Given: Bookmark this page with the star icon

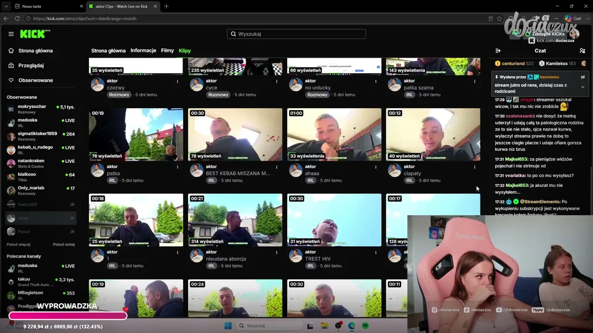Looking at the screenshot, I should (x=499, y=18).
